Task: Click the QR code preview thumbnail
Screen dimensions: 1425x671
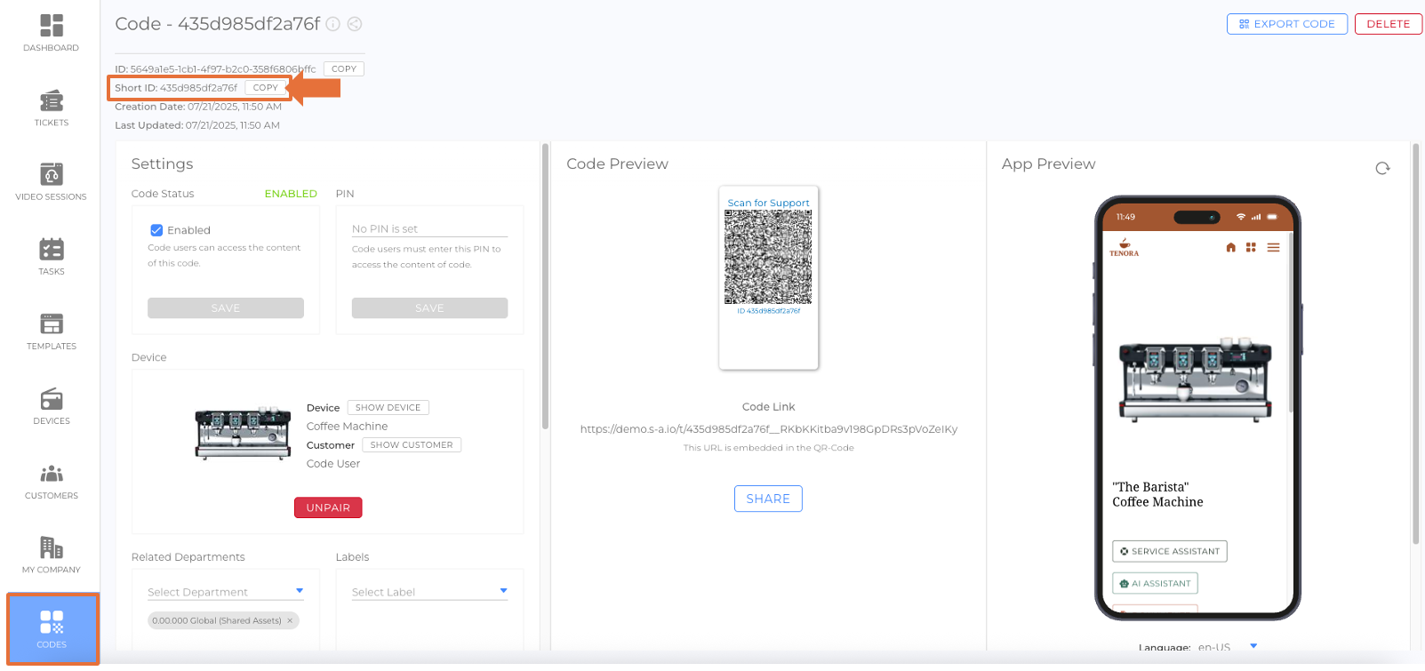Action: (x=768, y=258)
